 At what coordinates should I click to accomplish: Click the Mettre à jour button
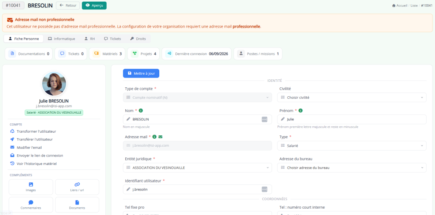tap(141, 73)
